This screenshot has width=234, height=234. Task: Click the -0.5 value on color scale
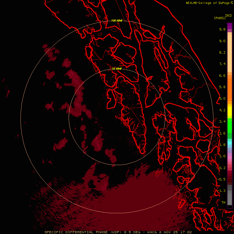tap(221, 179)
